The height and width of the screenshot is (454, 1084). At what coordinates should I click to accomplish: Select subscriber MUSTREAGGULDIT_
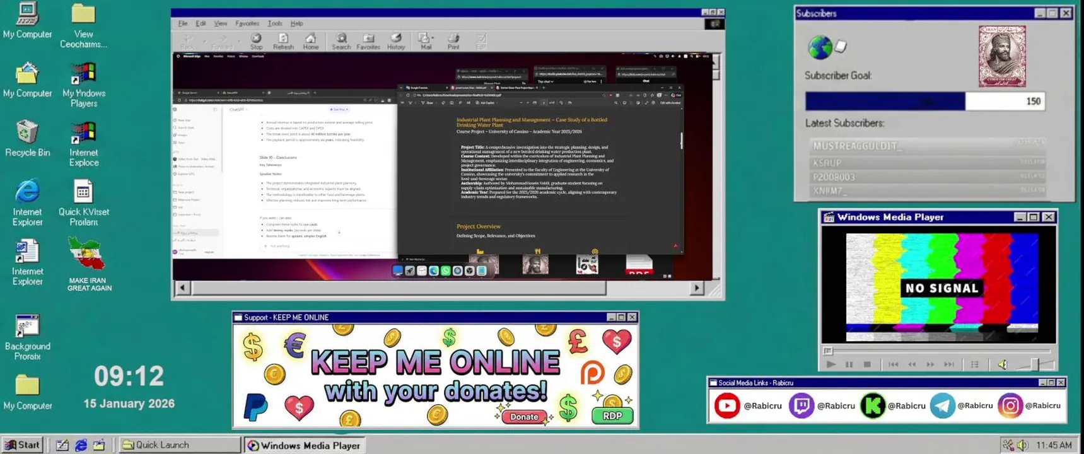[x=927, y=146]
